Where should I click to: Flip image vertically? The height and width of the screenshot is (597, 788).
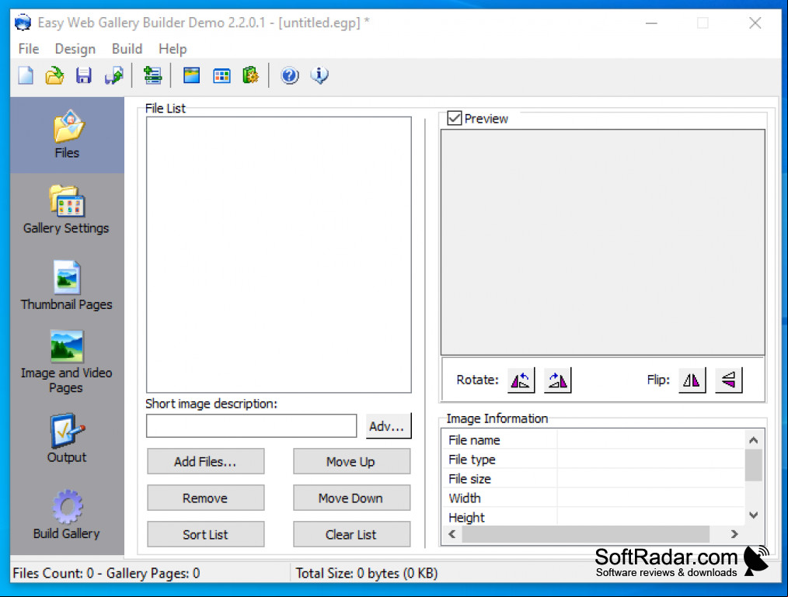pyautogui.click(x=729, y=380)
